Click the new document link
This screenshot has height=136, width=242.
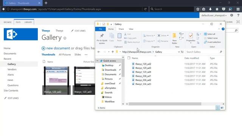pos(58,48)
